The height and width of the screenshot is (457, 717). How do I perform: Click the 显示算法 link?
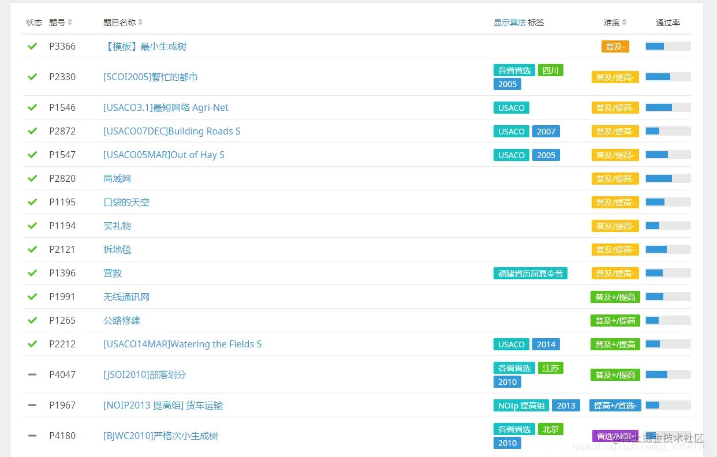(x=510, y=23)
